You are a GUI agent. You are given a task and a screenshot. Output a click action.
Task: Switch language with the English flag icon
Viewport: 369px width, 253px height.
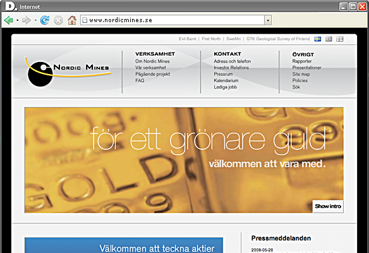click(x=329, y=39)
